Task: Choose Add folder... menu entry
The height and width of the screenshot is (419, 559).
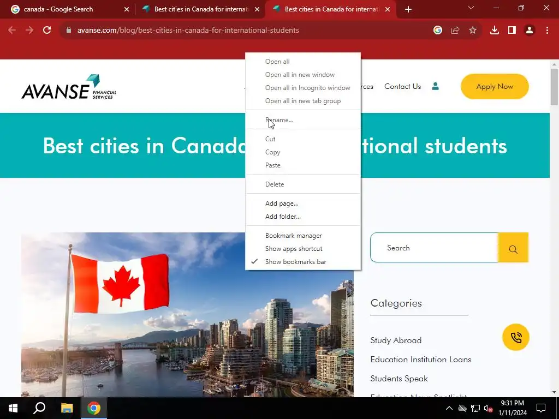Action: pos(303,216)
